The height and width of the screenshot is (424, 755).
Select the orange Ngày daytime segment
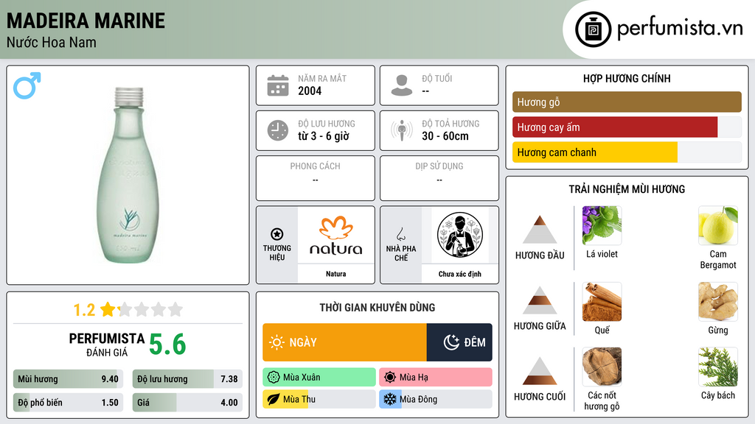click(x=345, y=342)
